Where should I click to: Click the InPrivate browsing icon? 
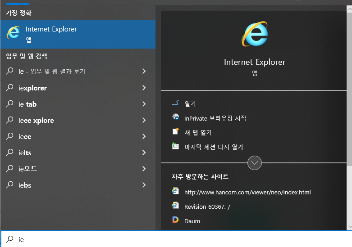(x=176, y=117)
